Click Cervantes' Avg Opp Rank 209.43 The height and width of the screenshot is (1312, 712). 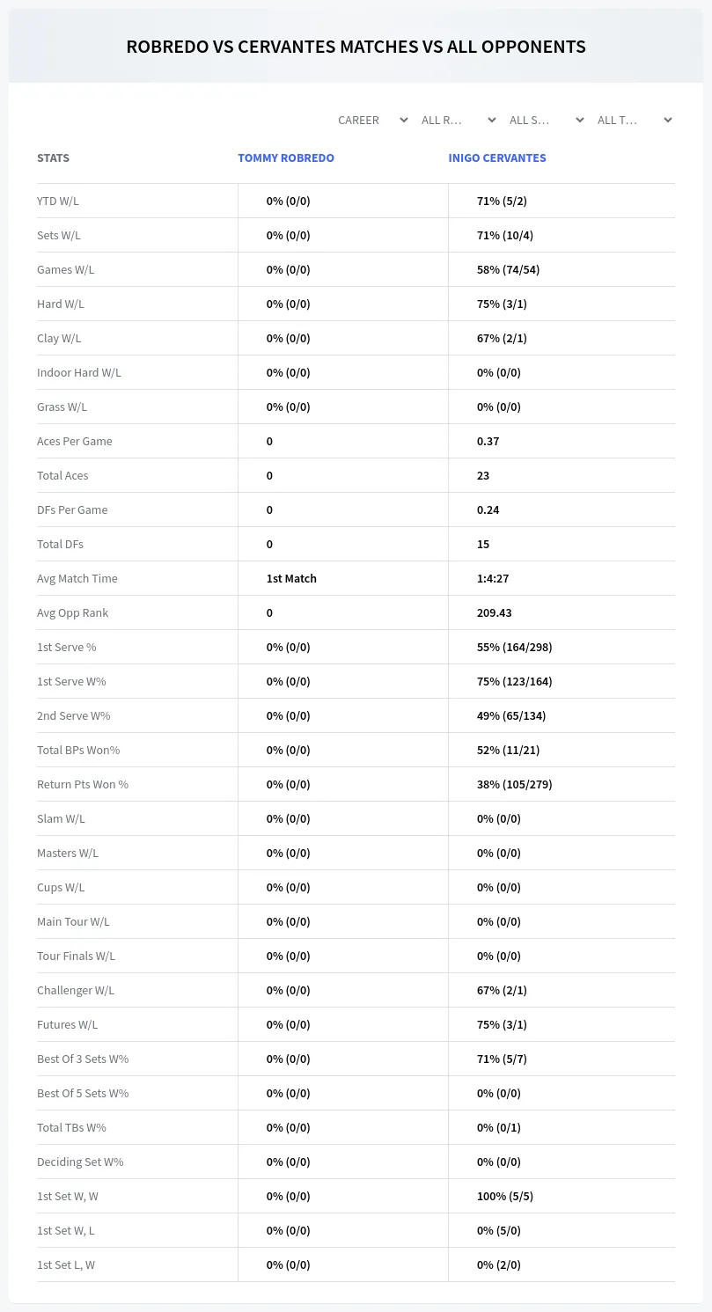pos(494,612)
